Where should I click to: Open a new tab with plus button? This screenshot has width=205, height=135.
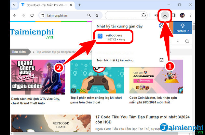pyautogui.click(x=79, y=5)
